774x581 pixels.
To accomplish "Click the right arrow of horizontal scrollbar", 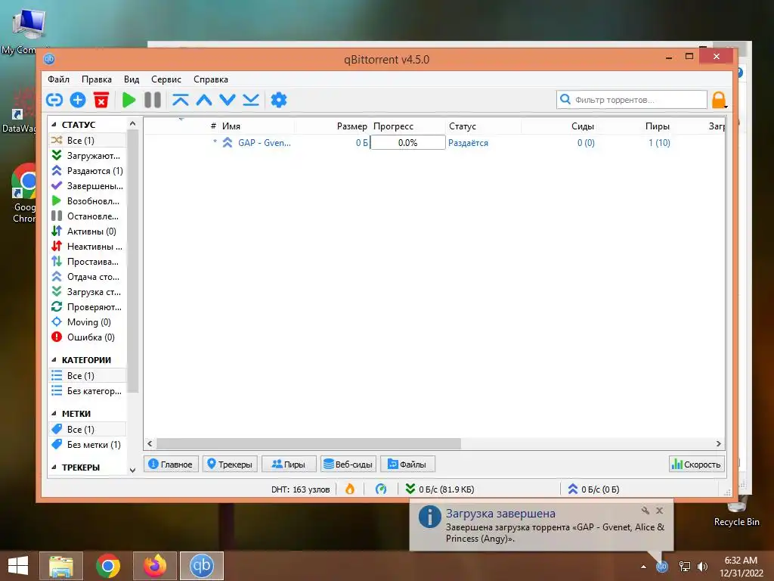I will pyautogui.click(x=719, y=443).
